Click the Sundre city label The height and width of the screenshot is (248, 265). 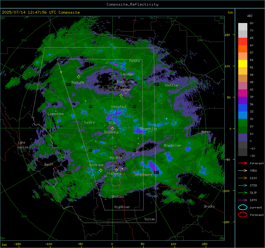pyautogui.click(x=89, y=122)
